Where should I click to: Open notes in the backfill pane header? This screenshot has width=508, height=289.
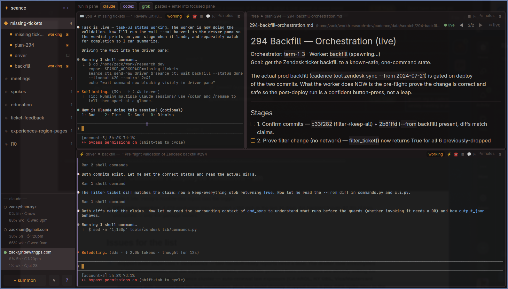pos(487,154)
